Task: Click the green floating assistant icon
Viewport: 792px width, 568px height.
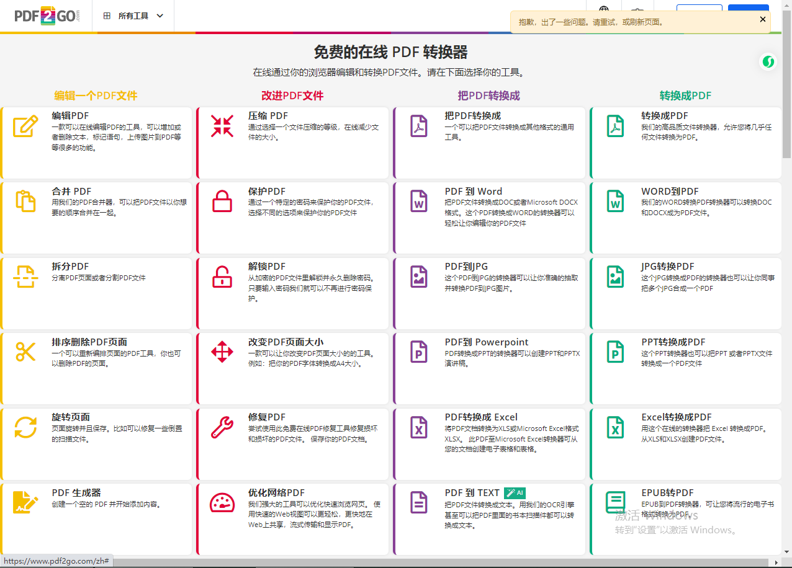Action: click(768, 61)
